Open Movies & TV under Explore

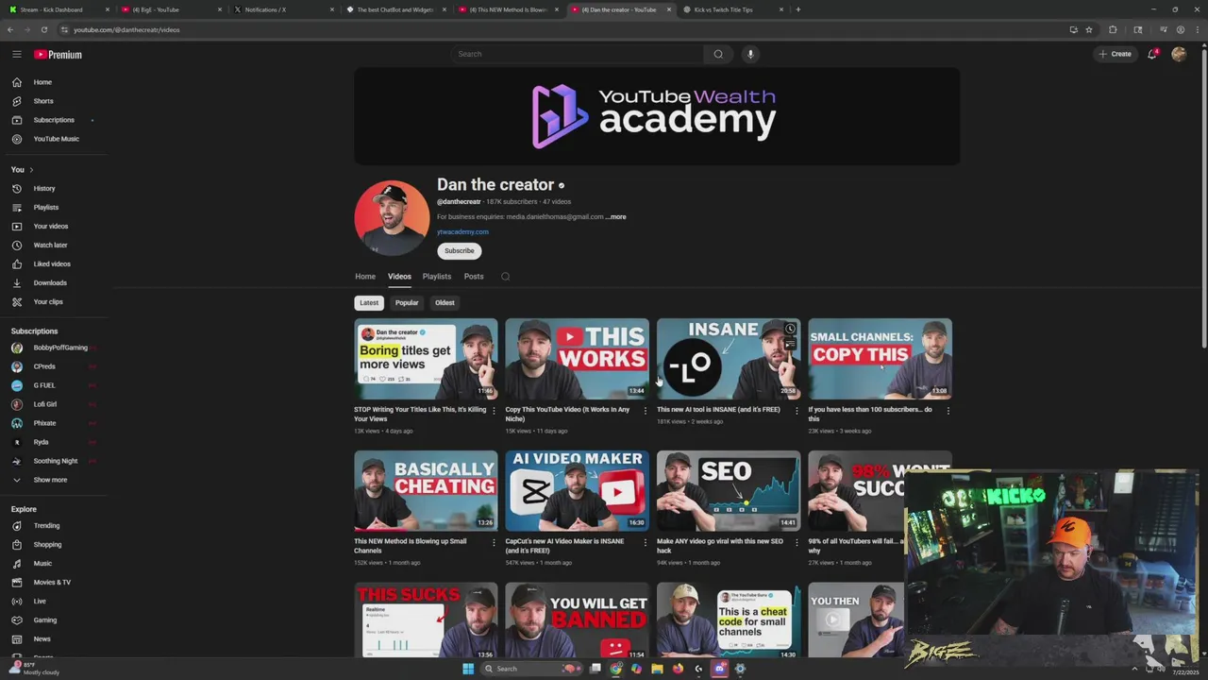click(54, 582)
